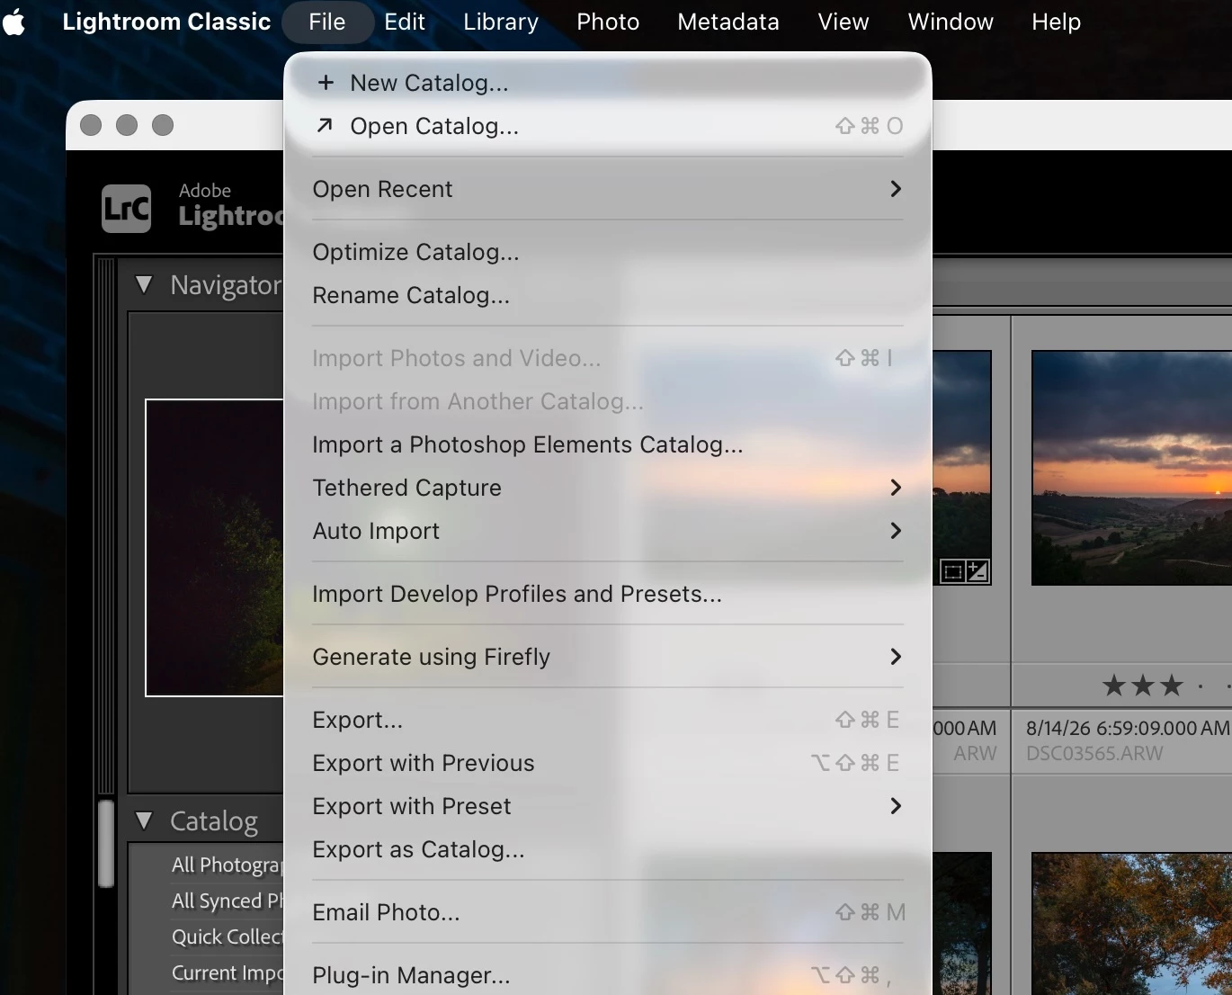Select Email Photo menu item
1232x995 pixels.
[x=608, y=912]
